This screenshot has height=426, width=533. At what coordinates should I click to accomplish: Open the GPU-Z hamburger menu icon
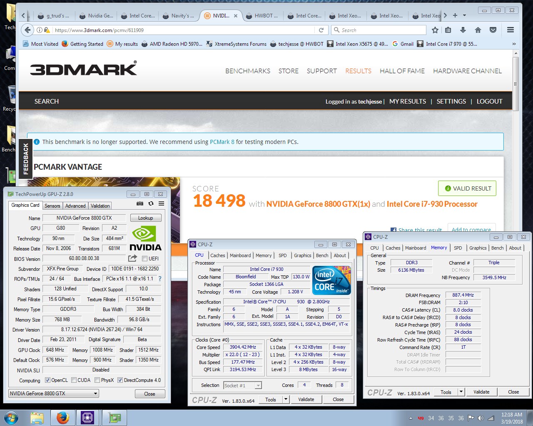click(161, 203)
